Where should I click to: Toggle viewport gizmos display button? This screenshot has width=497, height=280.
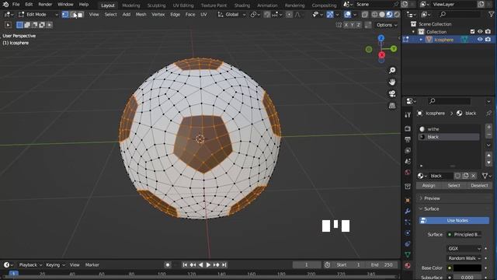(330, 15)
